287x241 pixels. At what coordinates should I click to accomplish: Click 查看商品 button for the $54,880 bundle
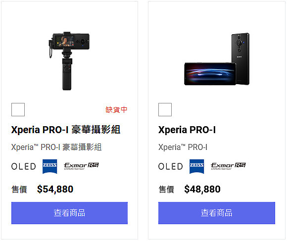coord(70,213)
